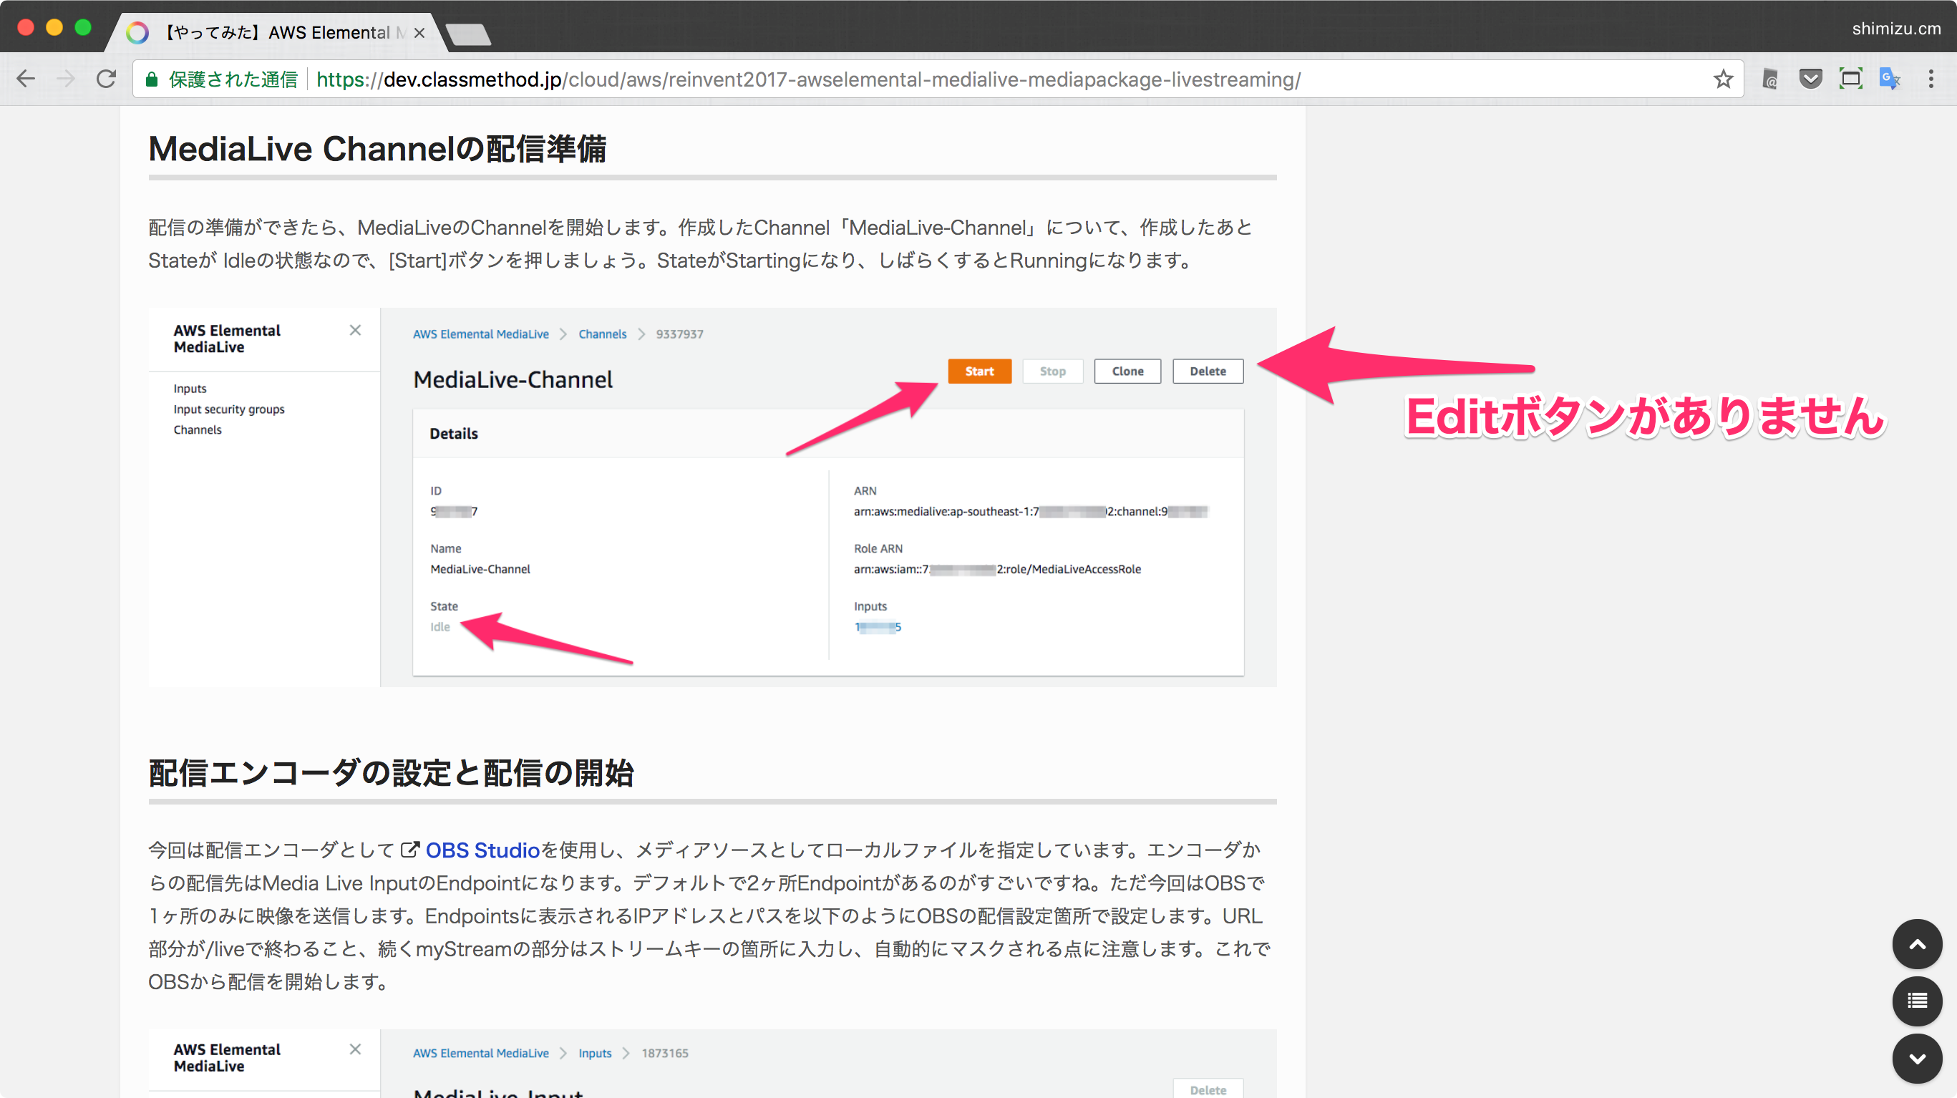Jump down with the down-arrow button

click(1917, 1058)
